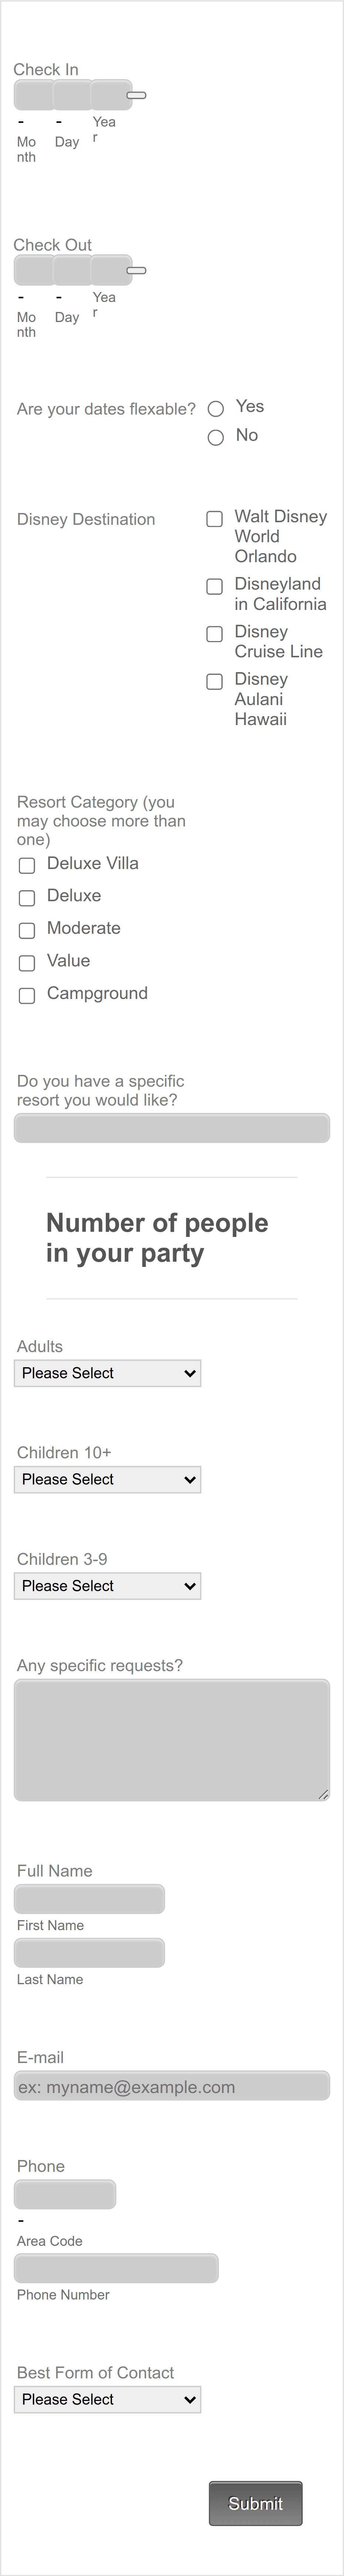This screenshot has width=344, height=2576.
Task: Select the Moderate resort category checkbox
Action: tap(27, 931)
